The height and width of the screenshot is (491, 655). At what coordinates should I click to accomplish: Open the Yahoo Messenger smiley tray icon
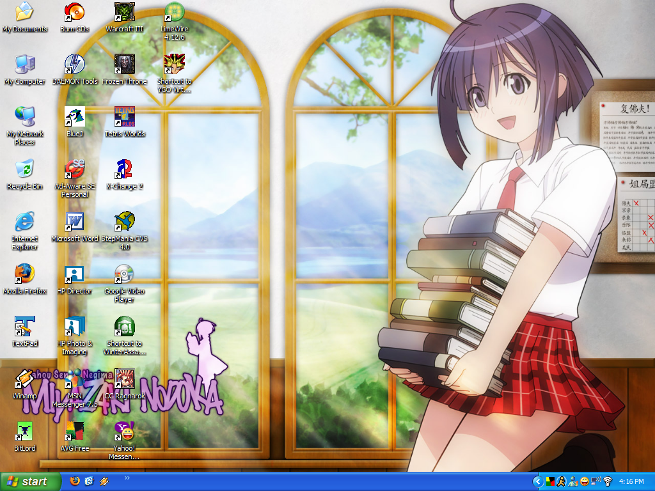pyautogui.click(x=585, y=482)
